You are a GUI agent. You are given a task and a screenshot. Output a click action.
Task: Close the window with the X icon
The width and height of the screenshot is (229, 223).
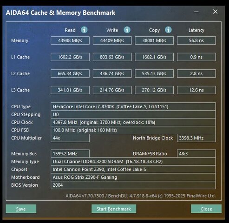pyautogui.click(x=215, y=12)
